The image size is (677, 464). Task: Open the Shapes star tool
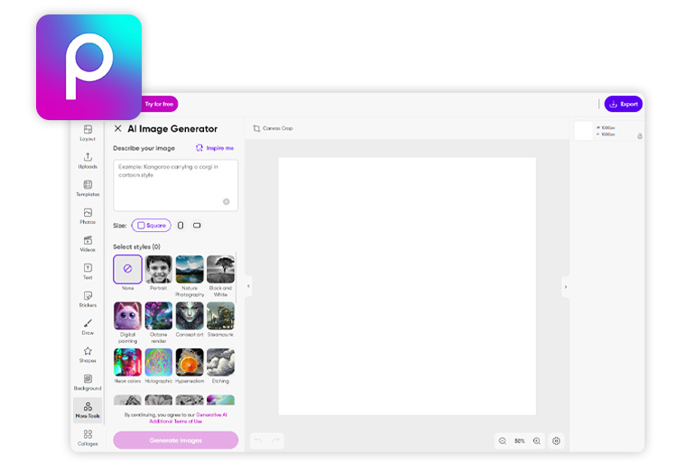coord(88,354)
